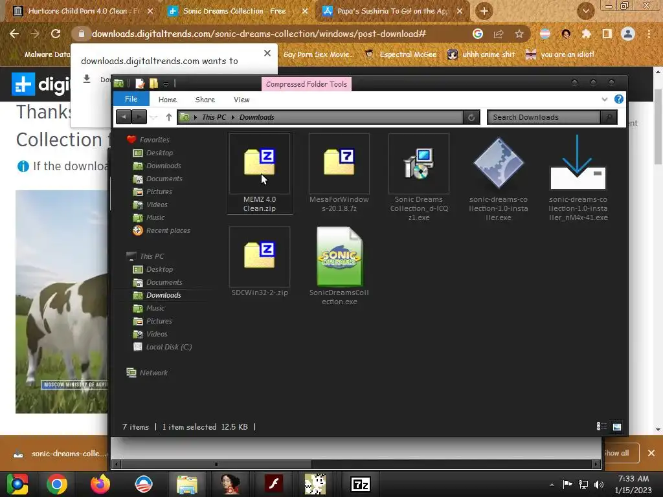
Task: Go up one folder level
Action: pos(169,117)
